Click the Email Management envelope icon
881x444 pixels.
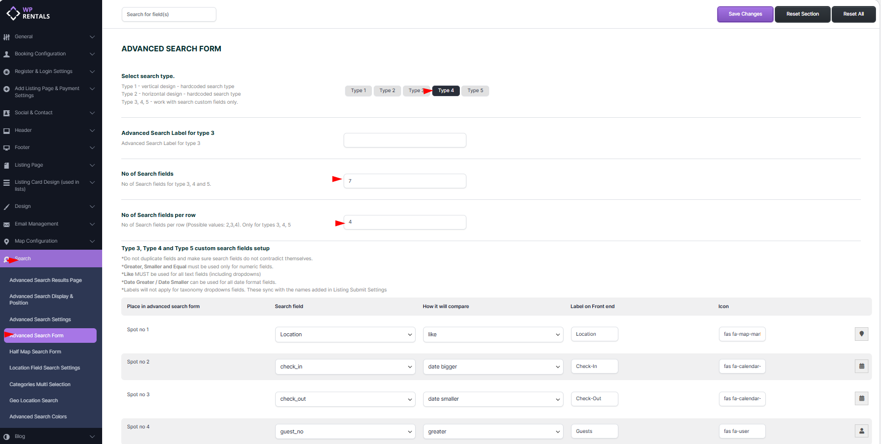7,225
